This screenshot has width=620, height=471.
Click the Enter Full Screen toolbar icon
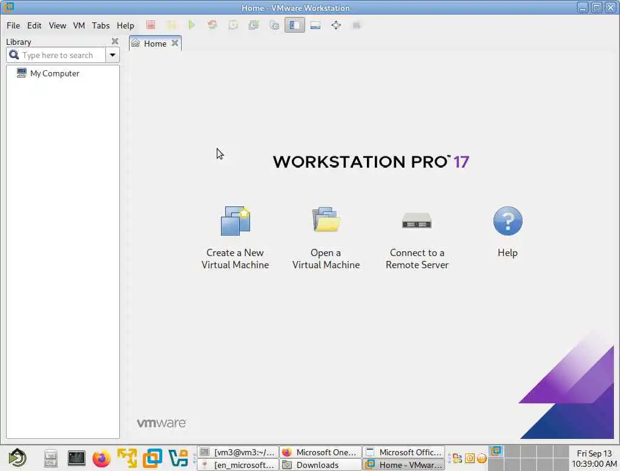[336, 25]
